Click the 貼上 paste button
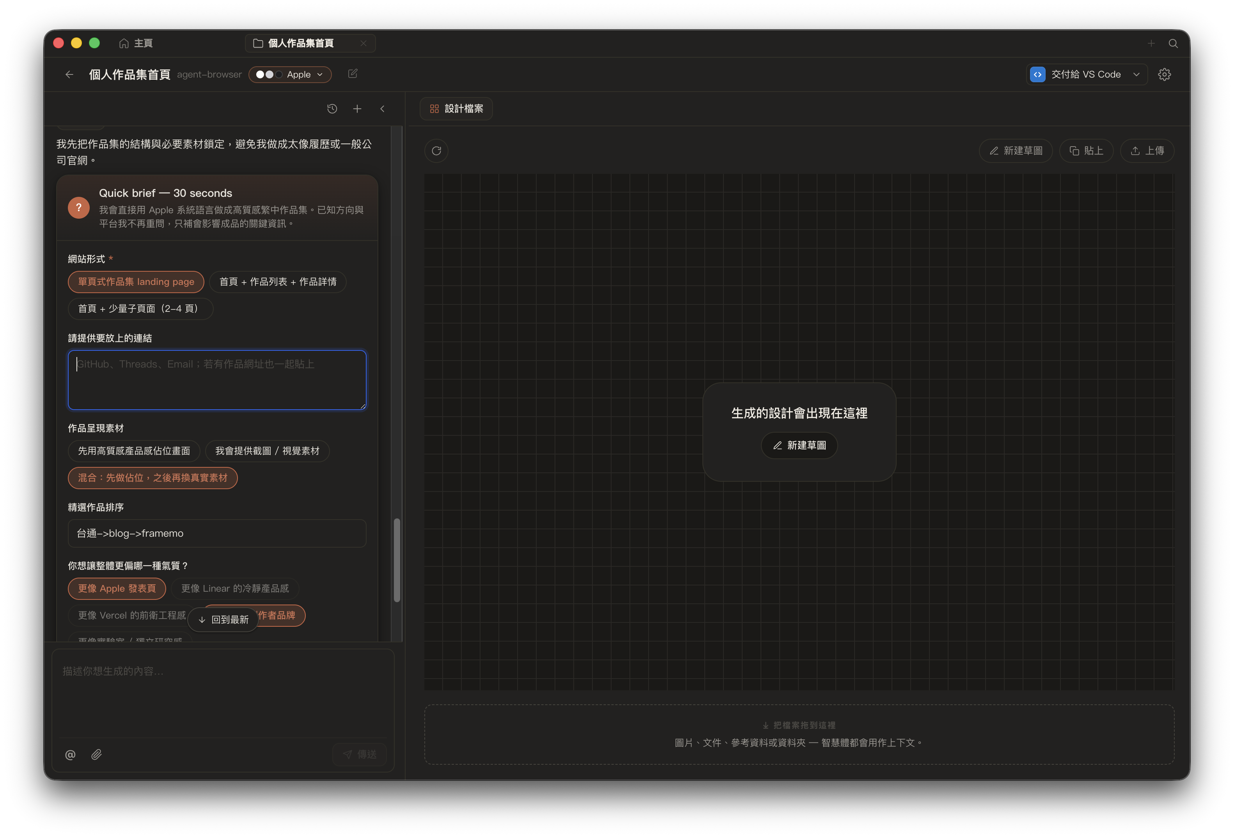1234x838 pixels. (1087, 151)
